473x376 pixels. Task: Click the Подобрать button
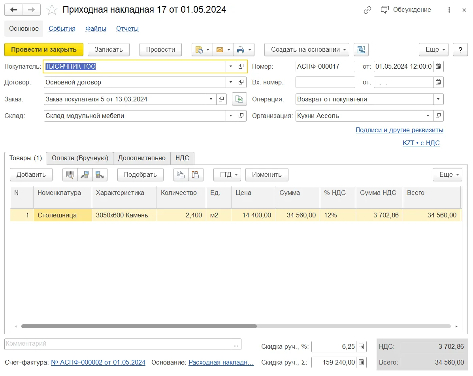pos(140,175)
